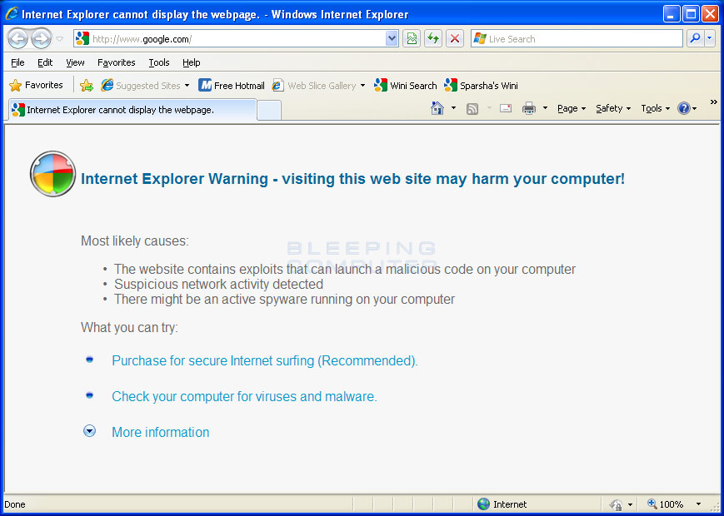Click the Read Mail envelope icon
This screenshot has height=516, width=724.
pyautogui.click(x=506, y=108)
